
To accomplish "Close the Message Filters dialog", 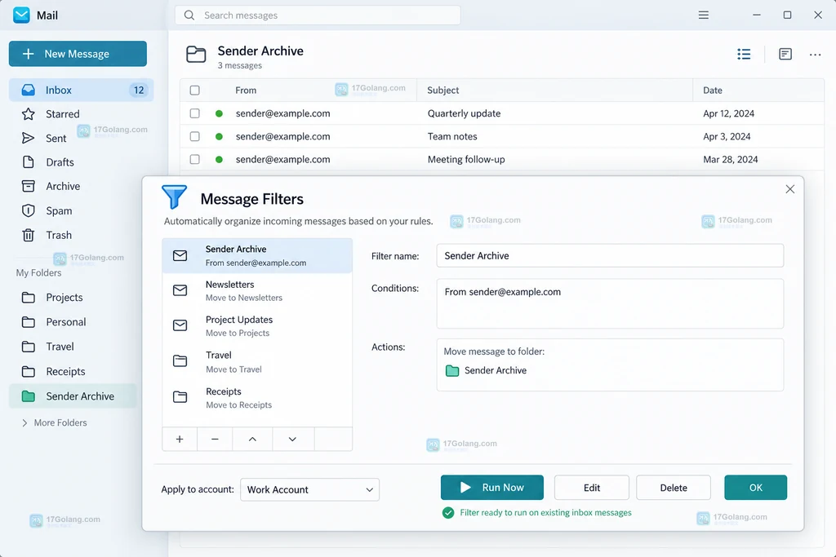I will pyautogui.click(x=790, y=189).
